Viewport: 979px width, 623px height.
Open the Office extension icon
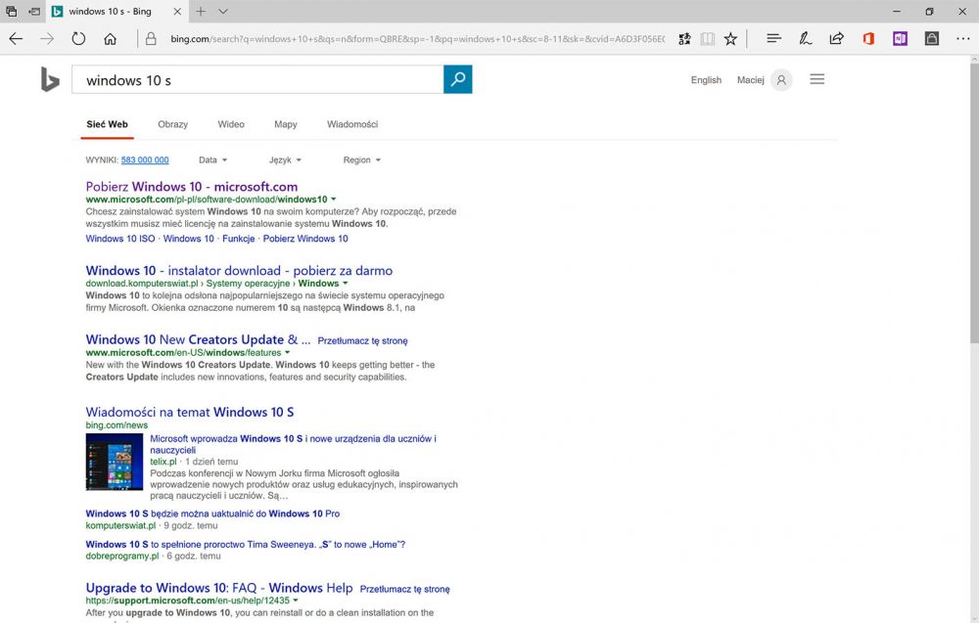coord(868,39)
